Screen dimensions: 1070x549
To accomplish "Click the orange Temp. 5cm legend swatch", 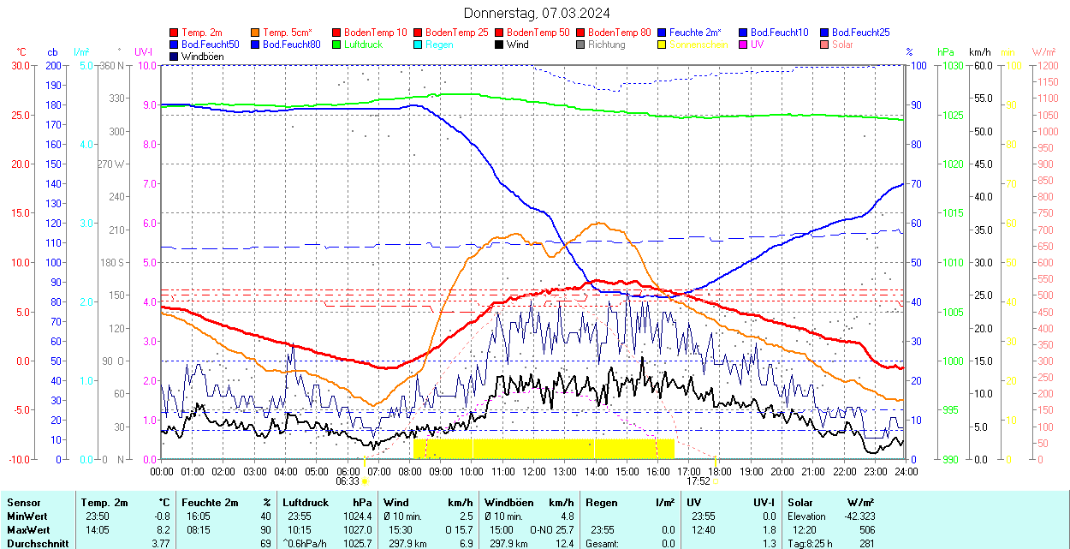I will pyautogui.click(x=256, y=33).
